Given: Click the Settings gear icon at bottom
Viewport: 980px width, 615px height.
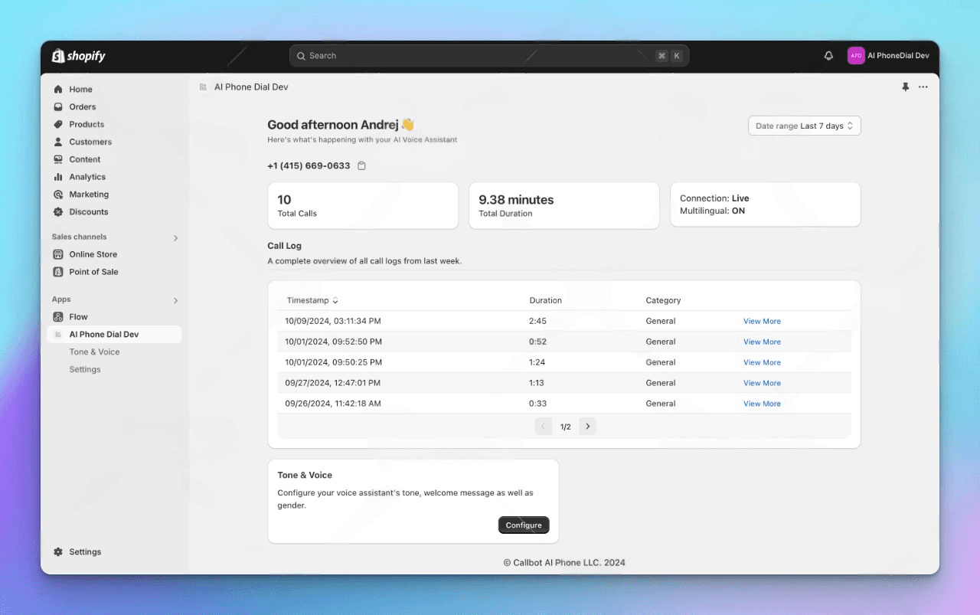Looking at the screenshot, I should 58,552.
